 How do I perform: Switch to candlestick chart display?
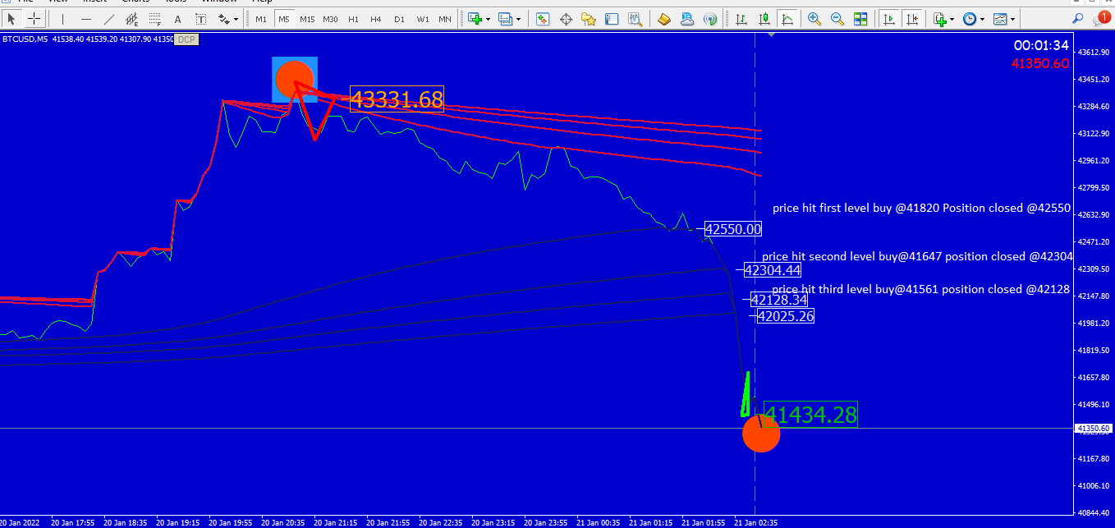click(x=764, y=18)
